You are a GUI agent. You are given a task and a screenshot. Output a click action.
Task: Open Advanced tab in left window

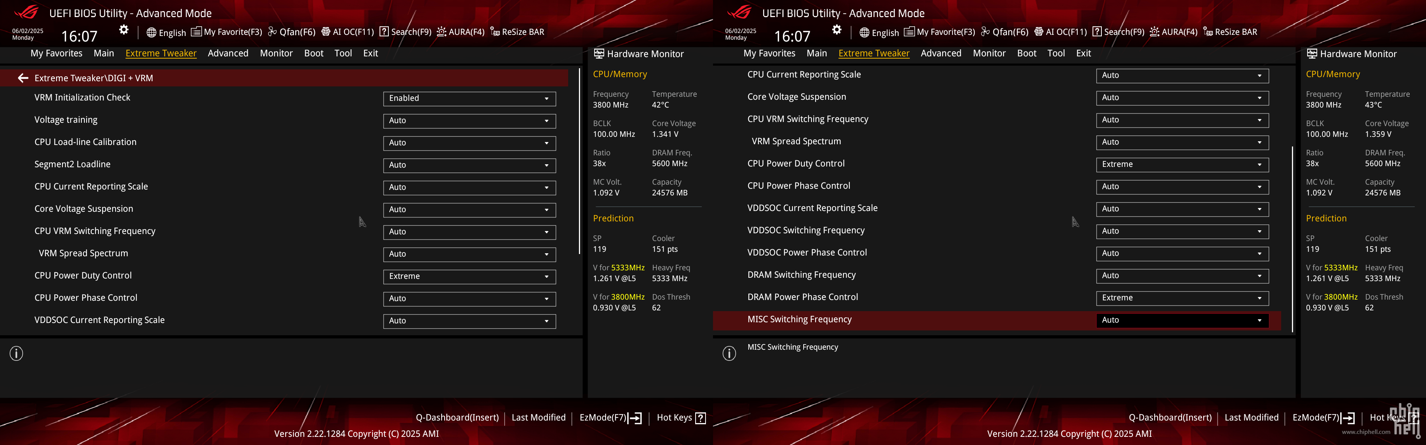point(228,54)
